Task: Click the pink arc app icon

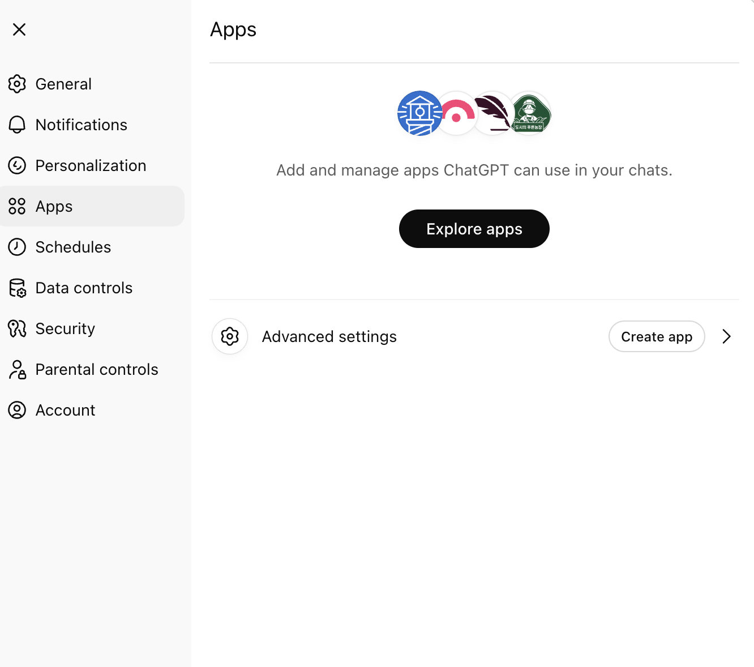Action: (457, 113)
